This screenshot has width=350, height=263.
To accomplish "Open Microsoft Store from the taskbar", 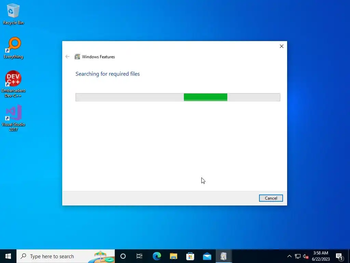I will pos(190,256).
